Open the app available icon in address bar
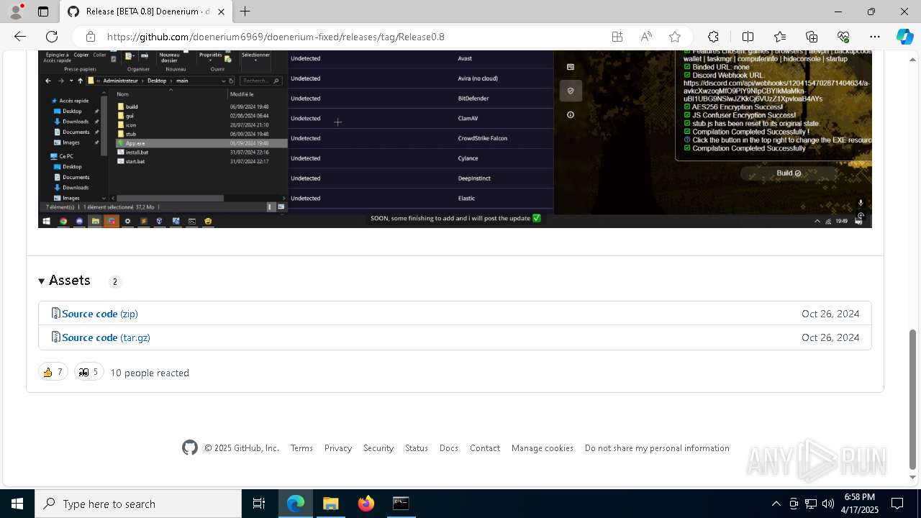 click(x=617, y=37)
